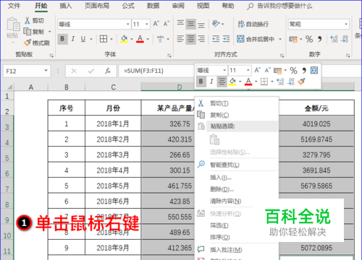Expand the Merge and Center dropdown arrow

(280, 39)
